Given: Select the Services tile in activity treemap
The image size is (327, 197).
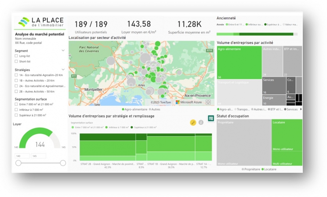Looking at the screenshot, I should click(274, 86).
